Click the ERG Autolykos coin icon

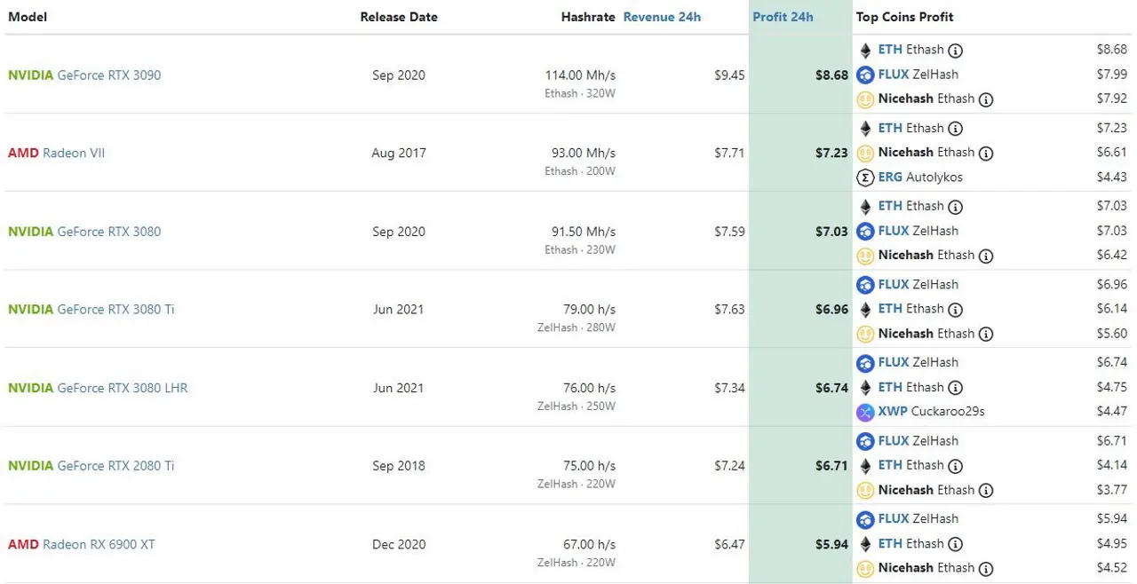[865, 178]
